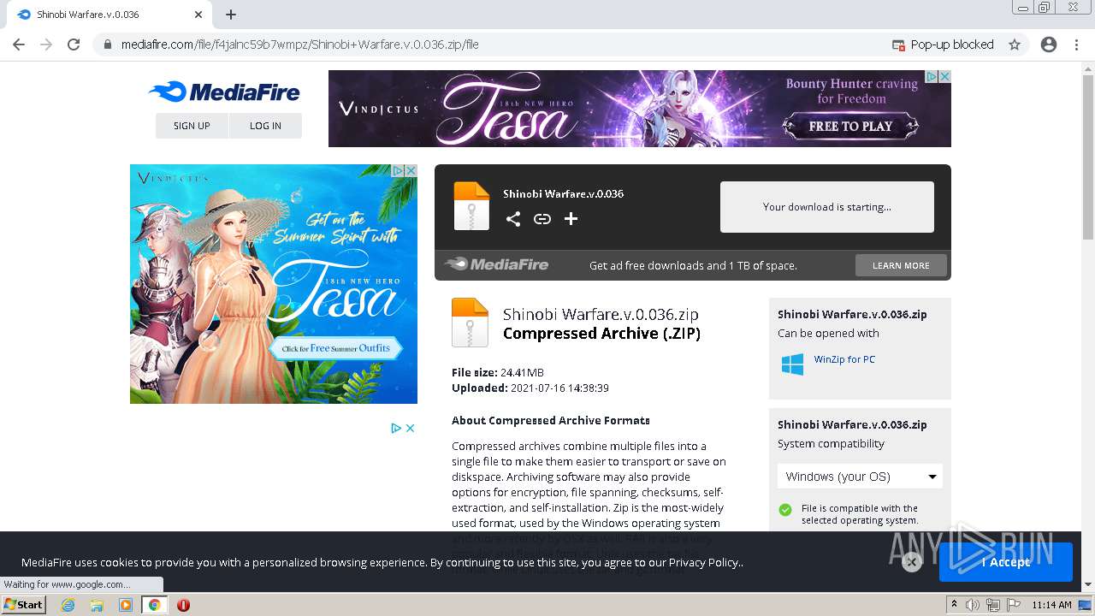Open the Vindictus Tessa banner ad

point(640,109)
